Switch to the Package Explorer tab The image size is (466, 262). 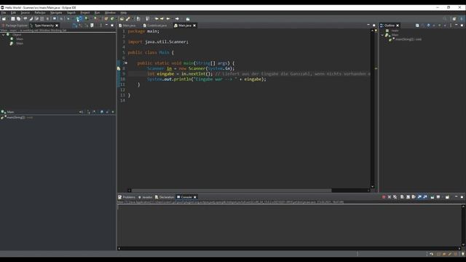coord(15,25)
